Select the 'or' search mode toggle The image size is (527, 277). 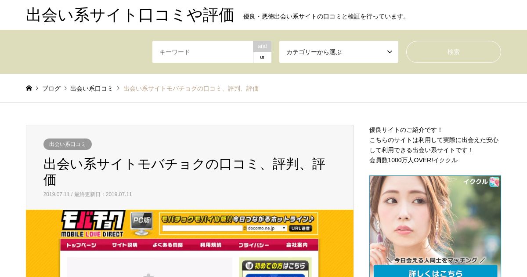coord(262,57)
